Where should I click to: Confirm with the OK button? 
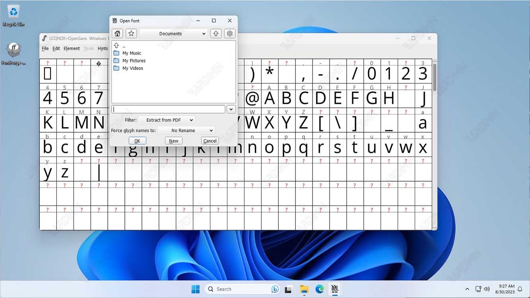[137, 141]
